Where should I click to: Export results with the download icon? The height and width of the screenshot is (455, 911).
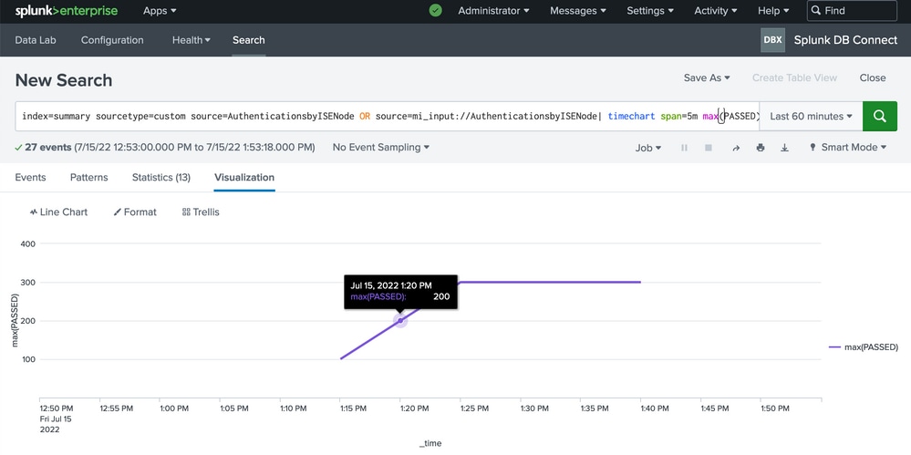(x=784, y=148)
